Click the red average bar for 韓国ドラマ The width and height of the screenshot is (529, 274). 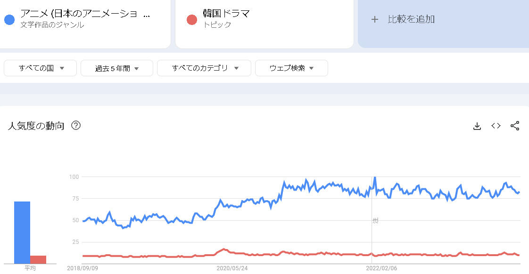(x=38, y=259)
